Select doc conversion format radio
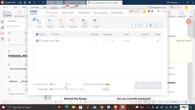The height and width of the screenshot is (110, 195). pos(66,84)
